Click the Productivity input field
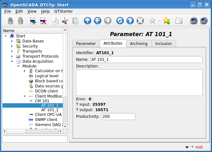The image size is (212, 152). tap(118, 117)
